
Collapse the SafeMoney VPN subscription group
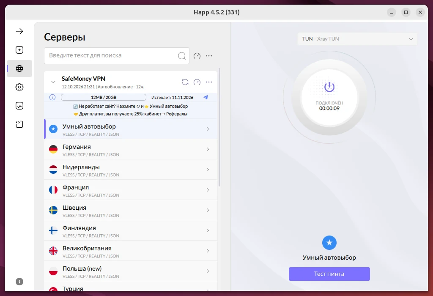(53, 82)
